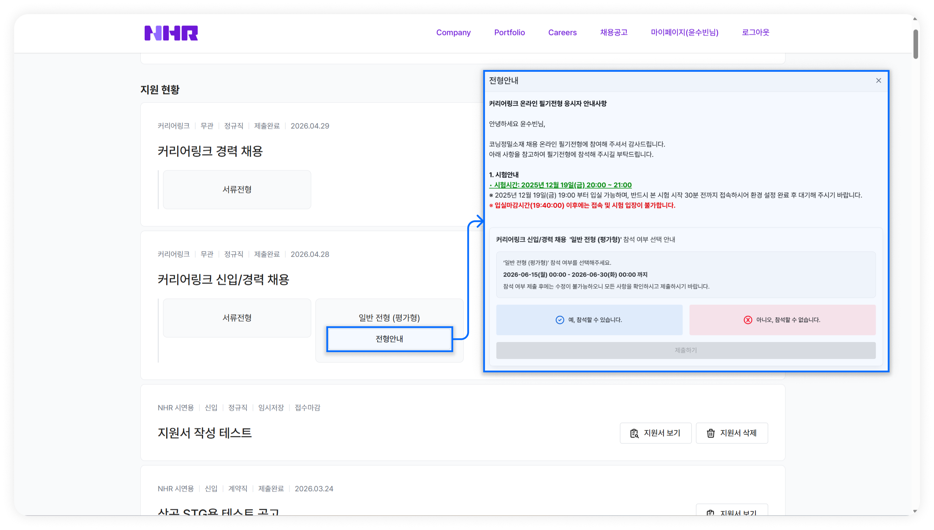Click the 전형안내 button under 일반 전형
Viewport: 934px width, 530px height.
[x=389, y=339]
